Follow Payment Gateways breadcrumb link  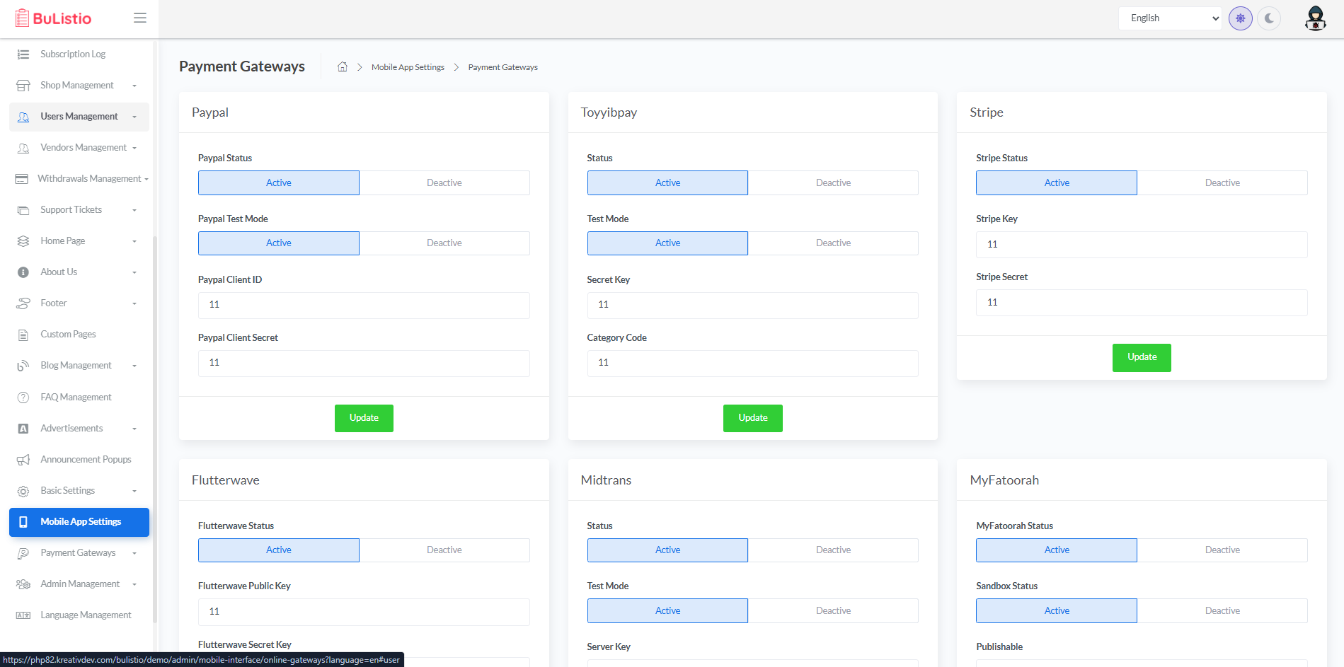tap(502, 67)
